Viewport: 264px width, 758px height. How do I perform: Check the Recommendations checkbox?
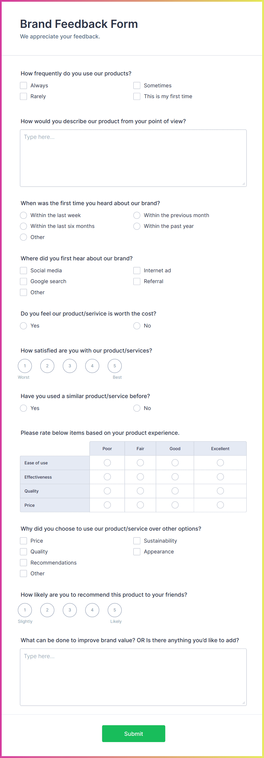(x=24, y=562)
